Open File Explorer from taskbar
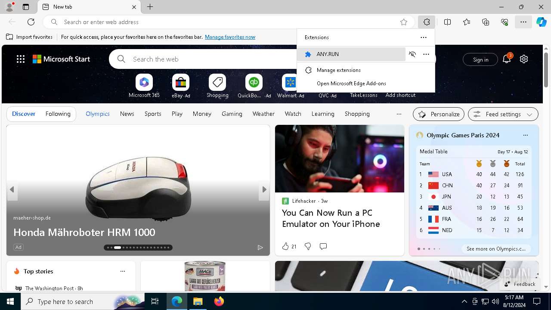The width and height of the screenshot is (551, 310). pos(198,301)
